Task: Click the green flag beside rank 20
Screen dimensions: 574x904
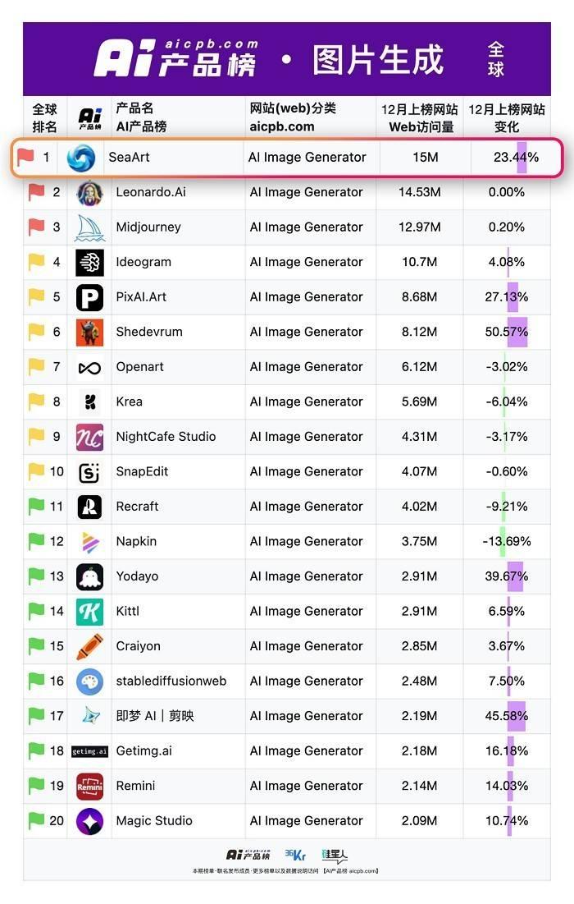Action: (36, 819)
